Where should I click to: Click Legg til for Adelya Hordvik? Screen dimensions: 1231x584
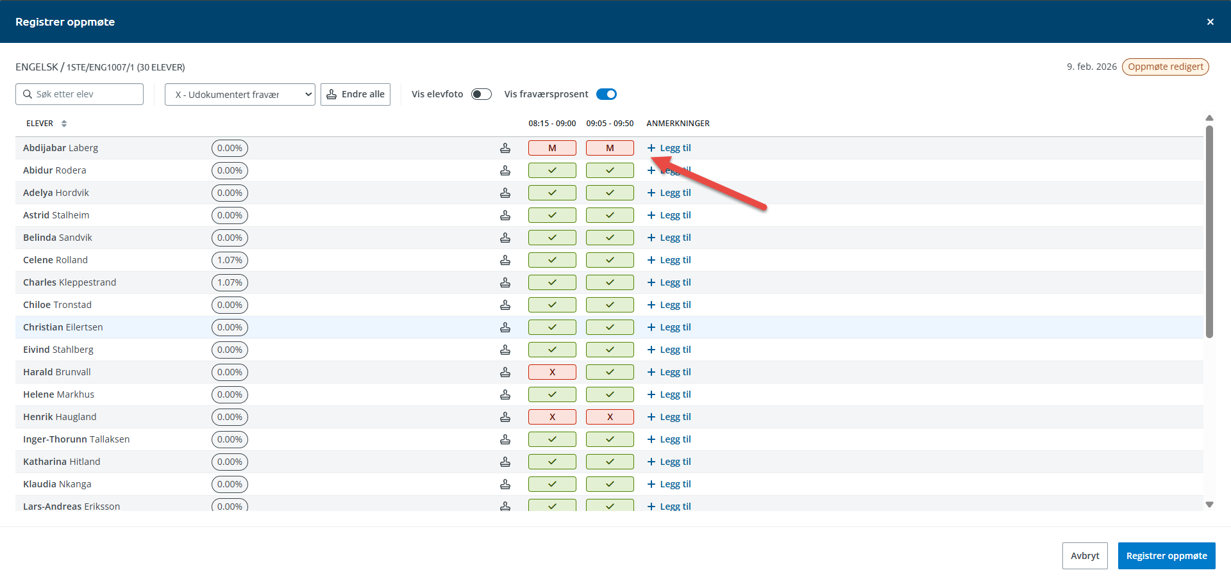(669, 193)
